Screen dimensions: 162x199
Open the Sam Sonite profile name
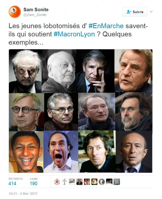(x=36, y=9)
